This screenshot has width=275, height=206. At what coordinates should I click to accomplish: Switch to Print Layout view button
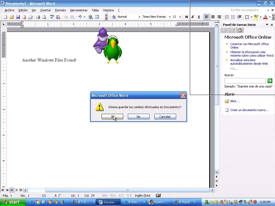coord(12,190)
